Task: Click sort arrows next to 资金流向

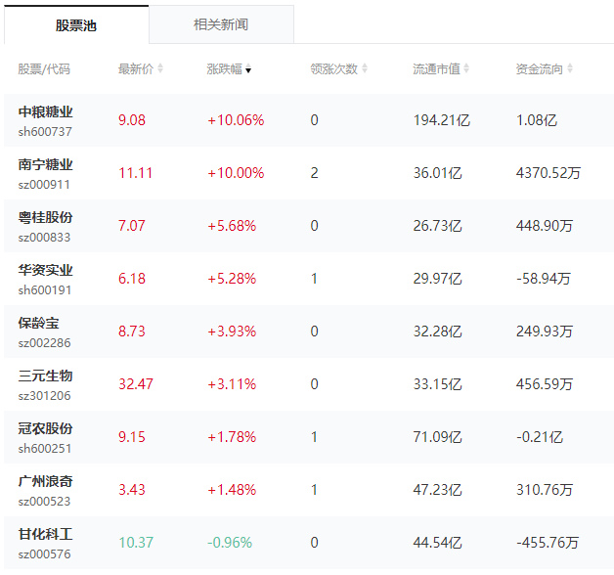Action: 569,69
